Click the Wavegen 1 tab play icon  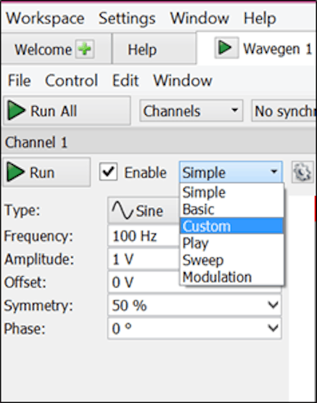226,48
